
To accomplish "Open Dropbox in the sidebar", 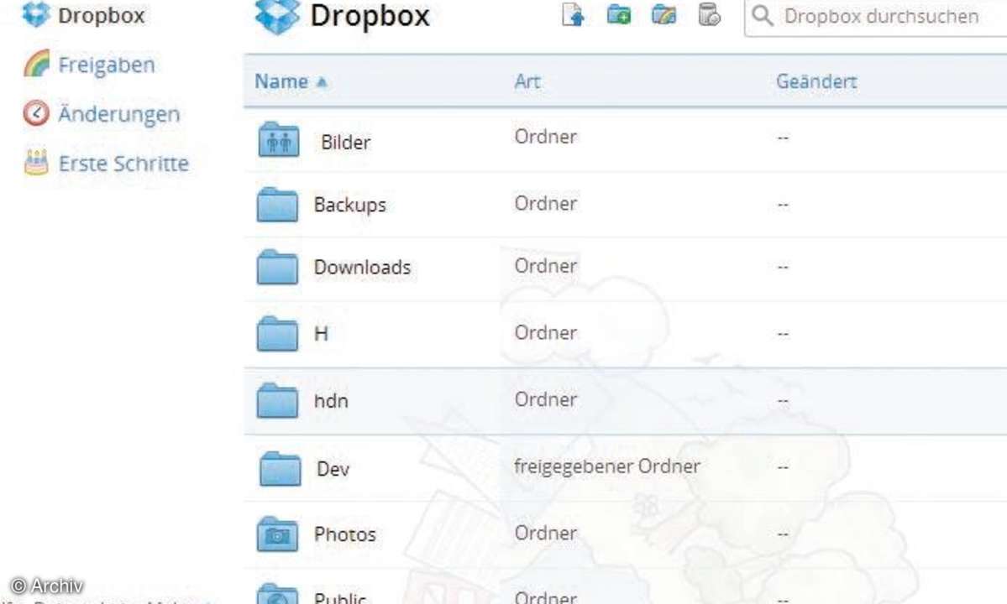I will point(101,15).
